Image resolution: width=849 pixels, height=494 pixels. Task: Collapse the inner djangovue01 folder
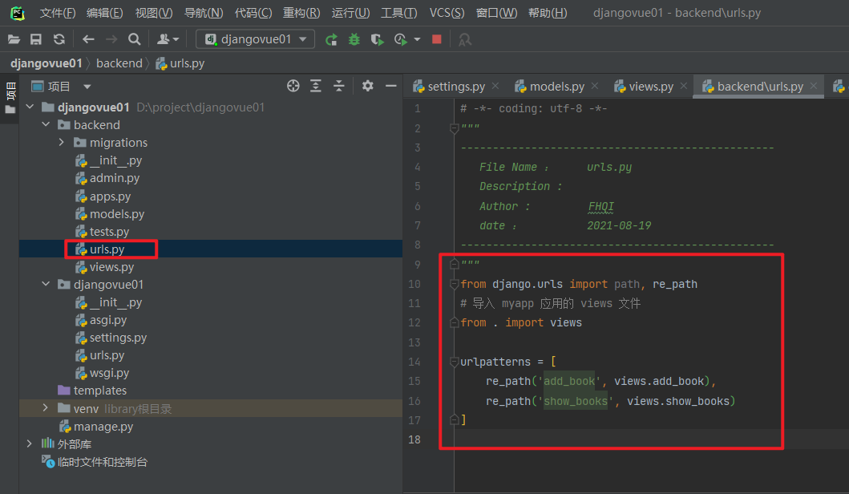tap(46, 285)
